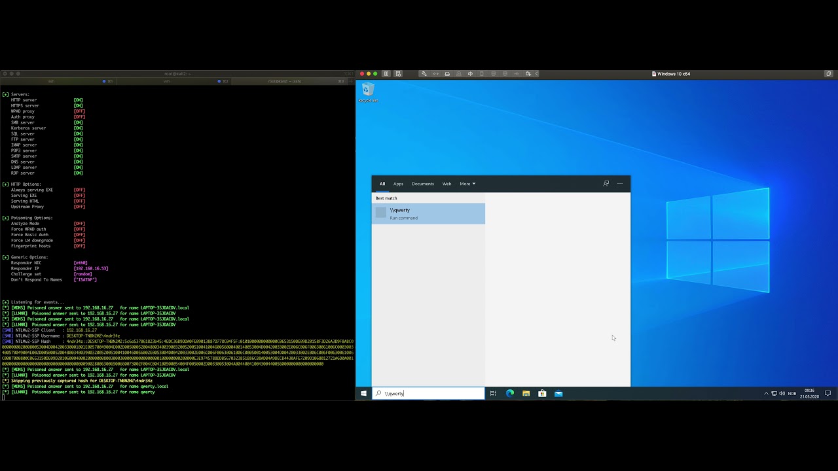838x471 pixels.
Task: Expand the More dropdown in search panel
Action: [467, 184]
